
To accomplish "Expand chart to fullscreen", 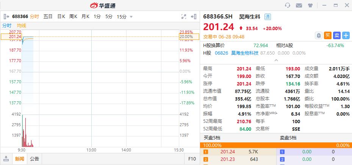I will (x=184, y=17).
